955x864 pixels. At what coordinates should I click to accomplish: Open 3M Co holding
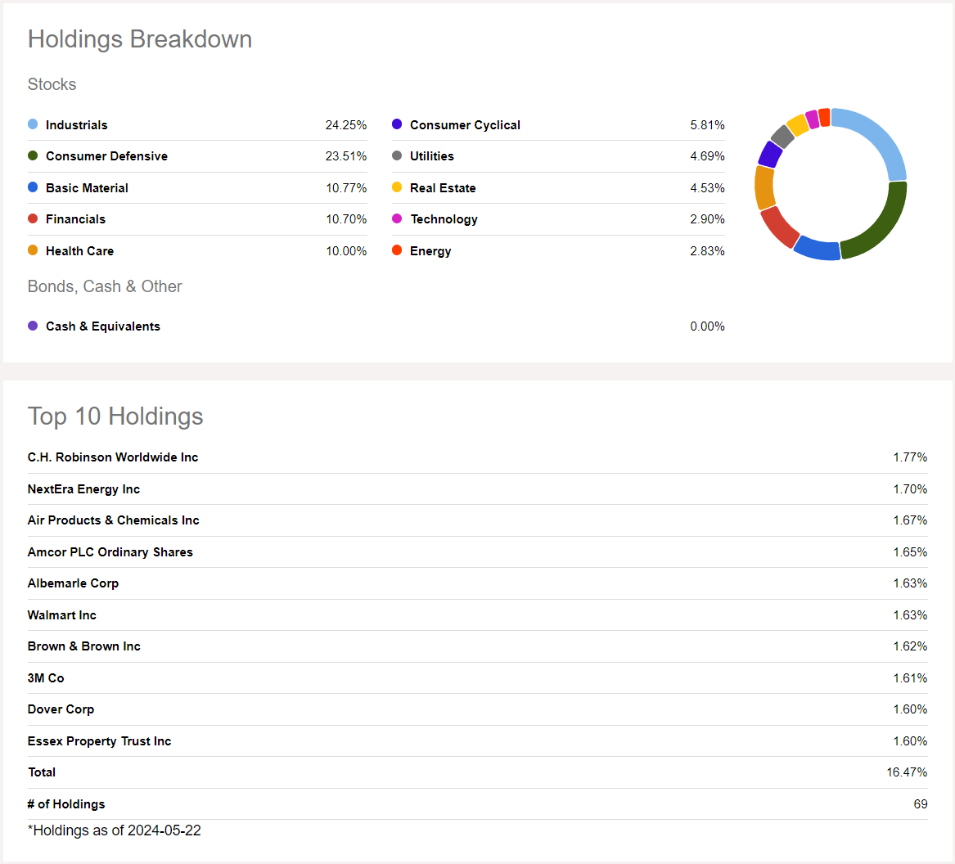pyautogui.click(x=46, y=677)
